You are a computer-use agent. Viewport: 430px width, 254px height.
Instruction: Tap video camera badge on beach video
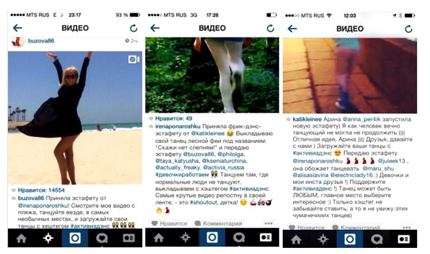tap(134, 59)
